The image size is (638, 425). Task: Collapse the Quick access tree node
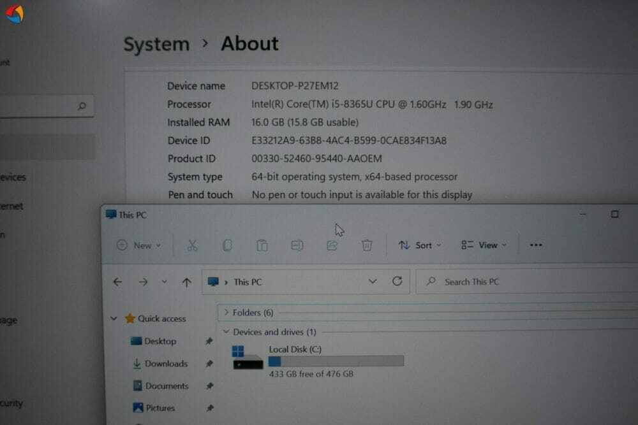click(114, 319)
